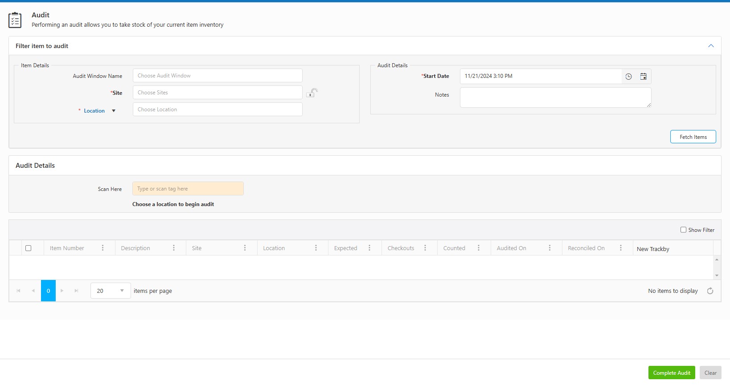Open the time picker clock icon
The height and width of the screenshot is (385, 730).
coord(628,77)
